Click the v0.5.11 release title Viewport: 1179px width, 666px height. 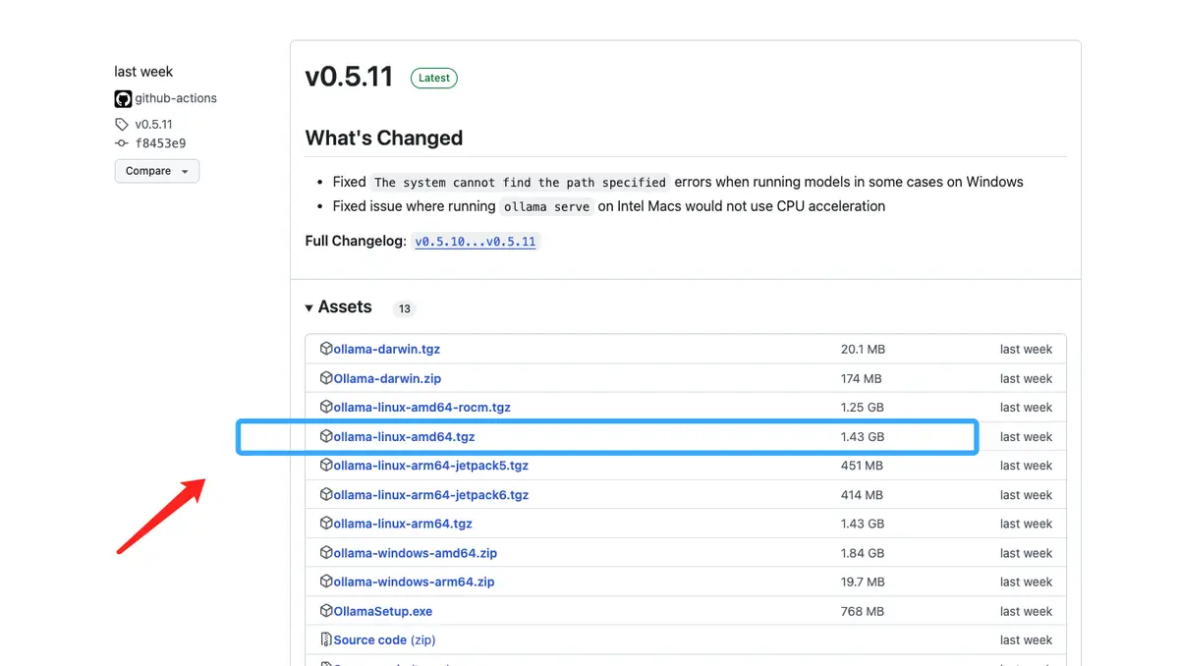click(x=349, y=77)
